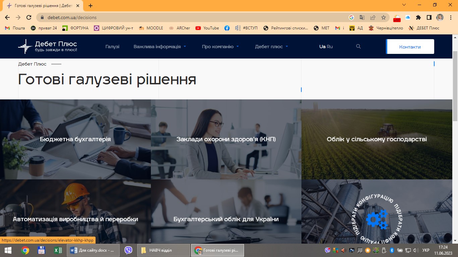Open the Пошта Gmail bookmark
Screen dimensions: 458x257
tap(15, 28)
